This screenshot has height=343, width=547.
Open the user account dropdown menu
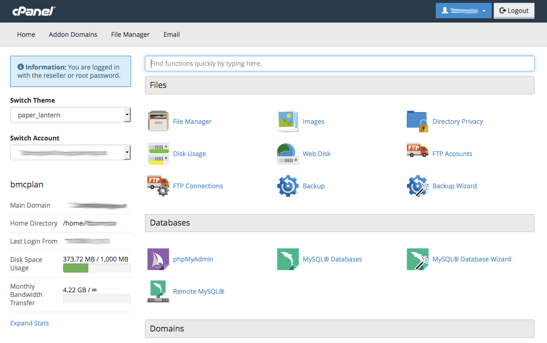pyautogui.click(x=463, y=11)
